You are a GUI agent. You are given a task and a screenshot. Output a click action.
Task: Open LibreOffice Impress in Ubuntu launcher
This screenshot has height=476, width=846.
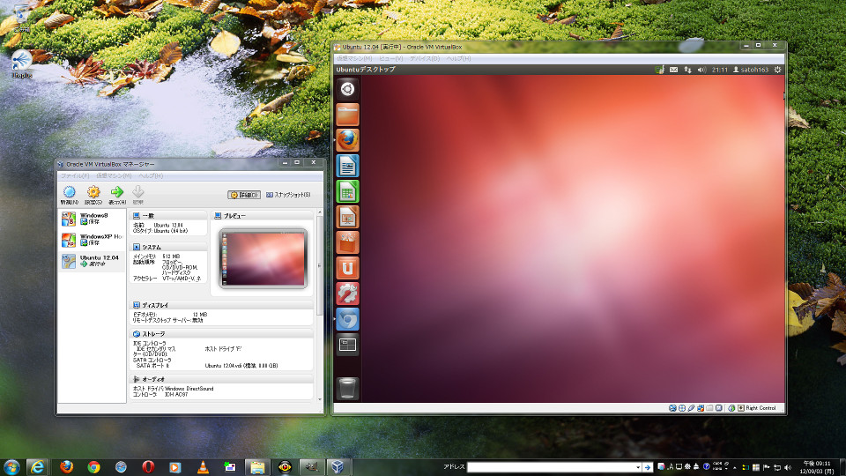click(347, 217)
